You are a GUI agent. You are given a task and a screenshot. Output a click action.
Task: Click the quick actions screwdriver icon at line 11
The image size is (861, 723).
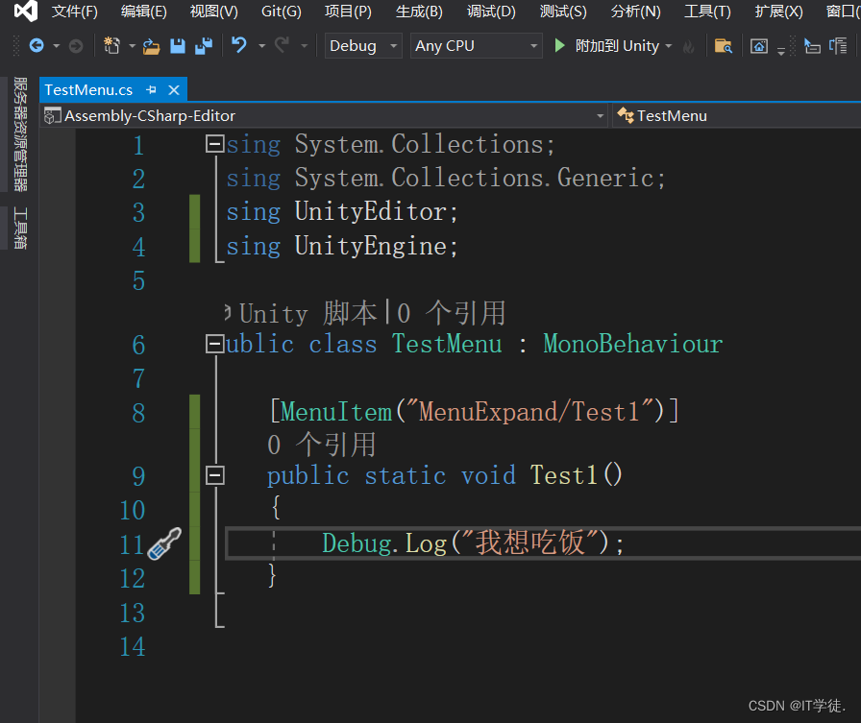[x=161, y=542]
